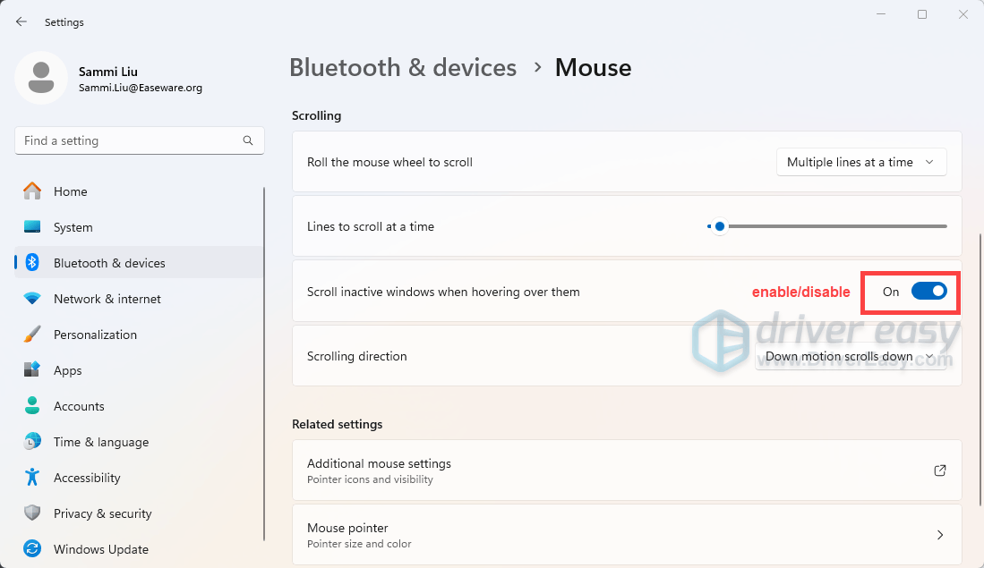
Task: Select the Apps icon in sidebar
Action: coord(30,370)
